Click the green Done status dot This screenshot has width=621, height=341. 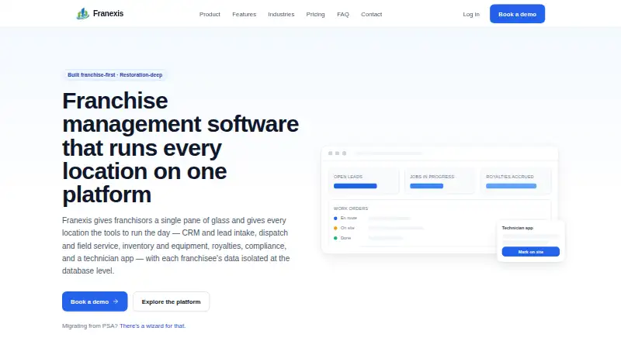(335, 238)
